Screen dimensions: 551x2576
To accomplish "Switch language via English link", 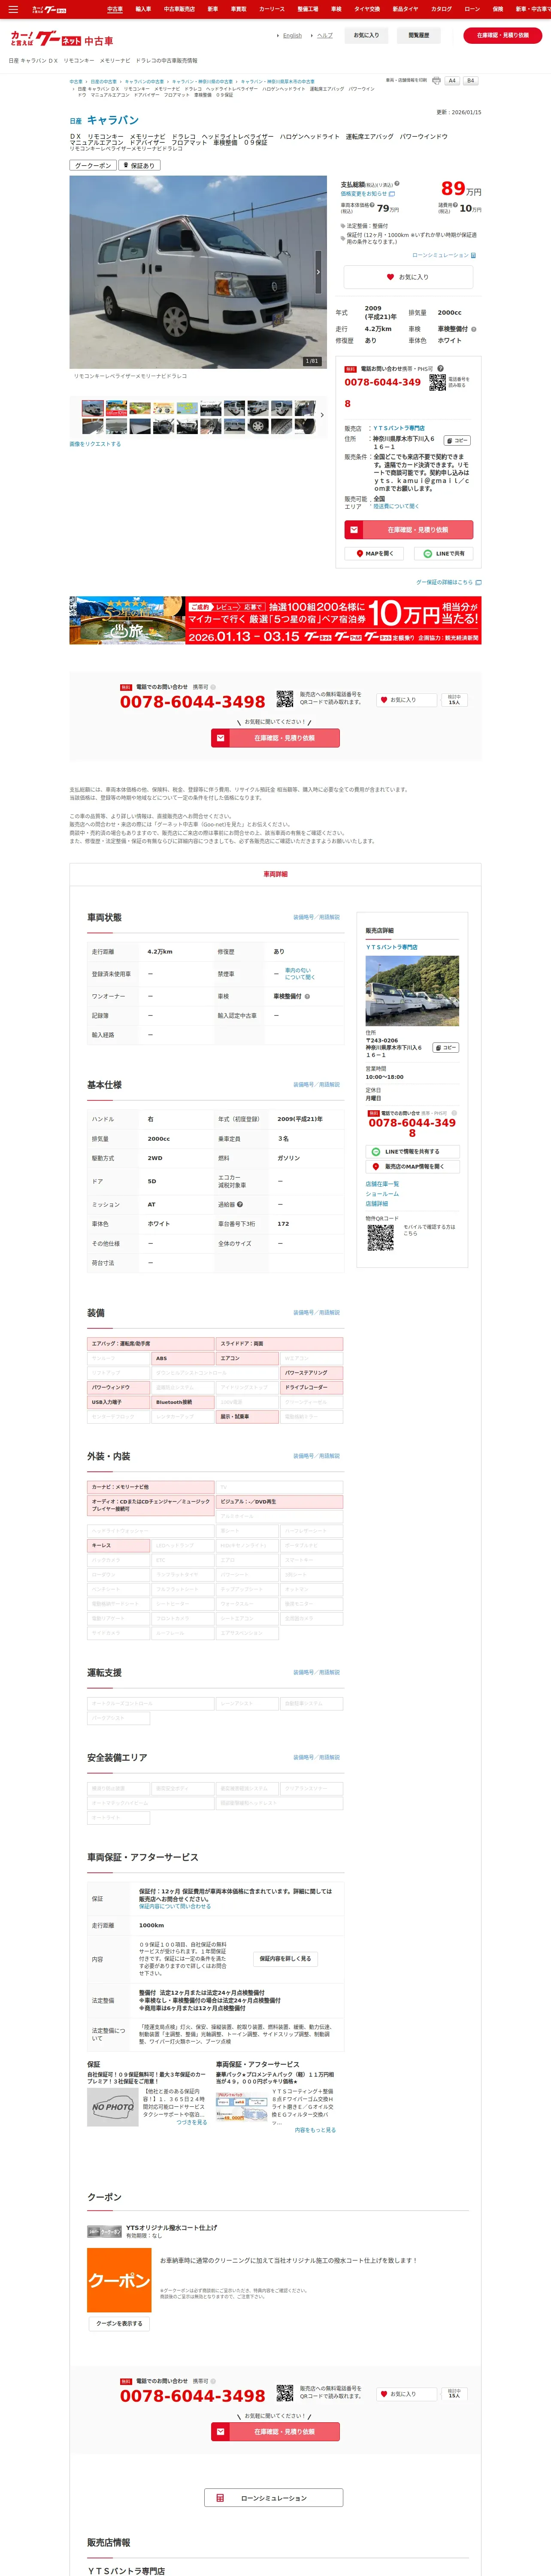I will click(292, 35).
